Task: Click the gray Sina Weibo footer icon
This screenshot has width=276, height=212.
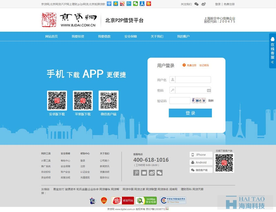Action: pos(152,173)
